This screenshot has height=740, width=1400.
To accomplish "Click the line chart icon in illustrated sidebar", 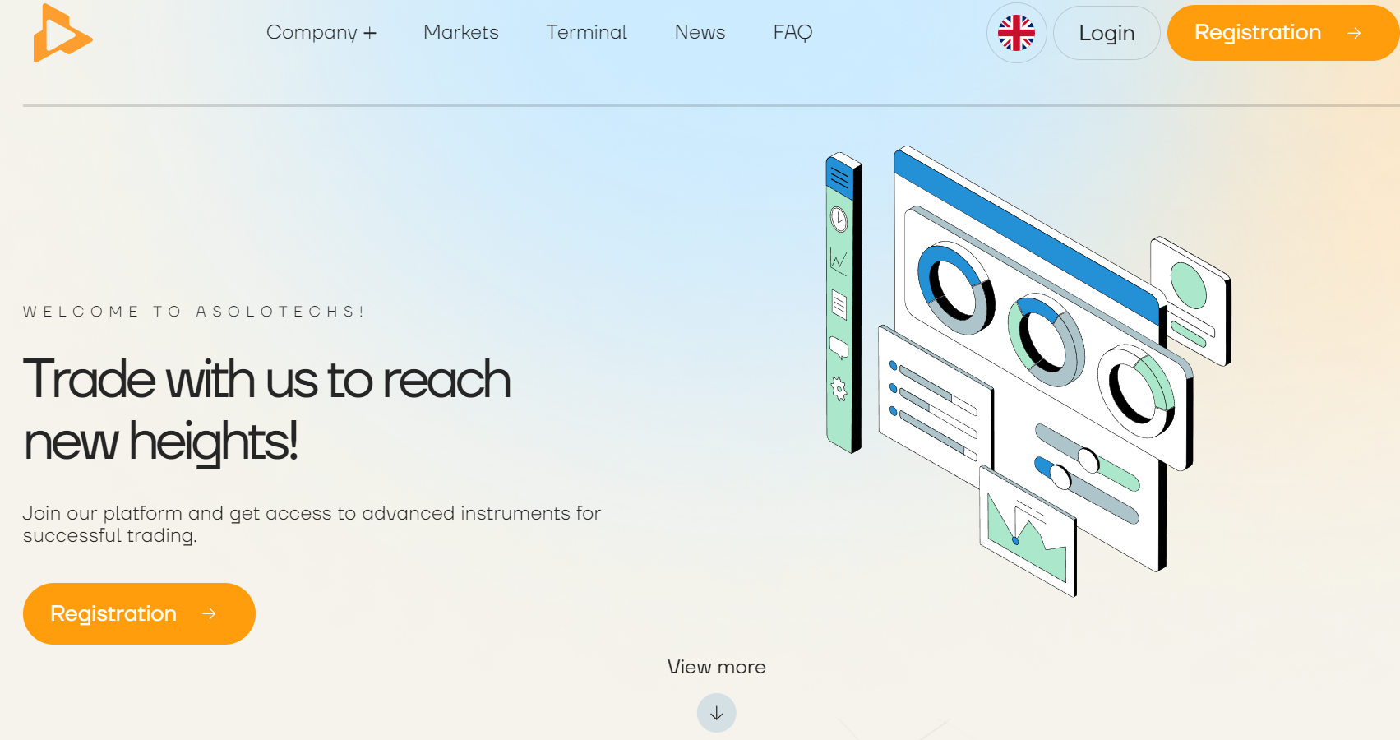I will [839, 261].
